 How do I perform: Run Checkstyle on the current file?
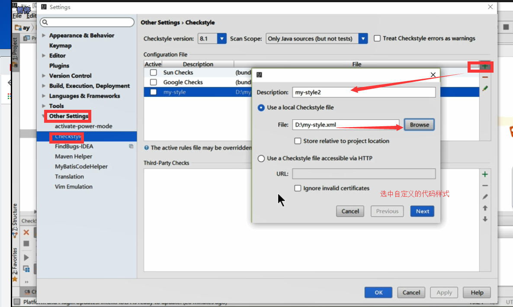26,258
